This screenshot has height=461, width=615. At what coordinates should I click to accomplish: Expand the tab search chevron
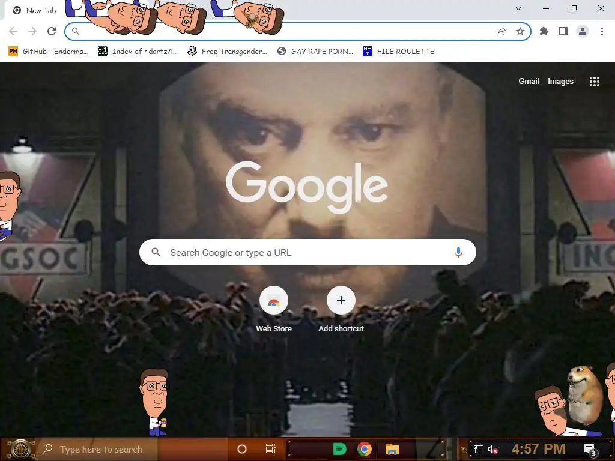click(x=518, y=8)
